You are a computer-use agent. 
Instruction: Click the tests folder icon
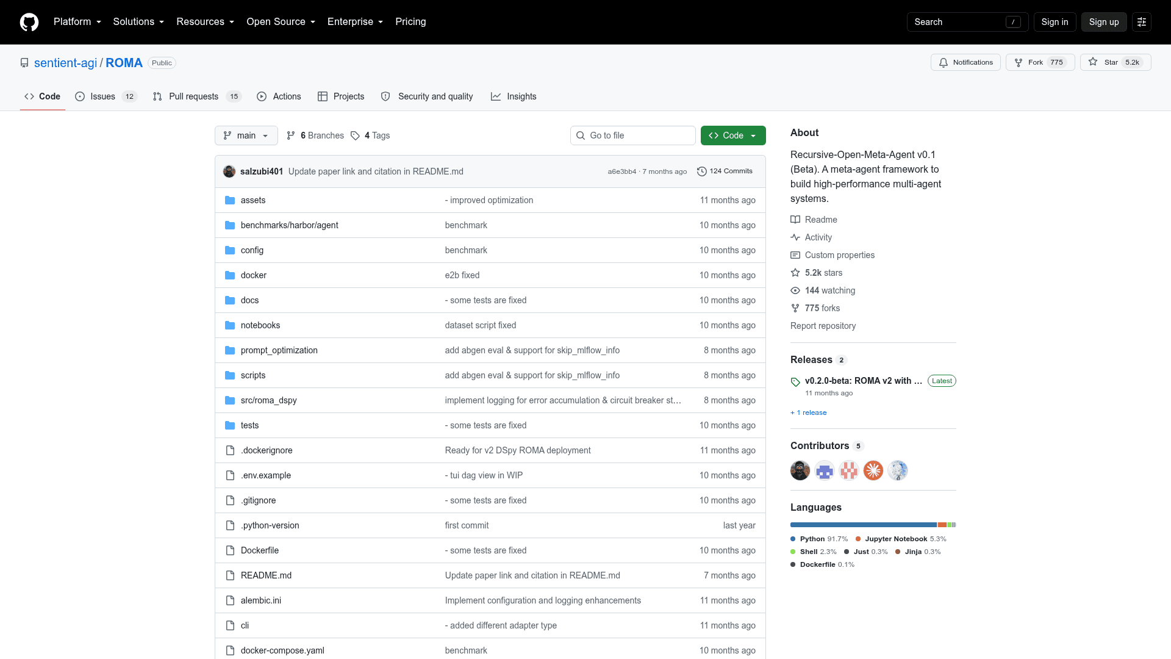pos(230,425)
